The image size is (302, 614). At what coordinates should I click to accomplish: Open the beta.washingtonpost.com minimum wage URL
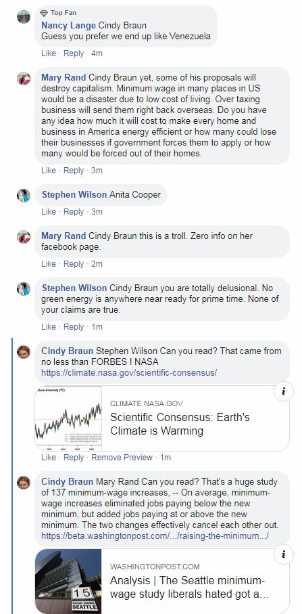(155, 535)
